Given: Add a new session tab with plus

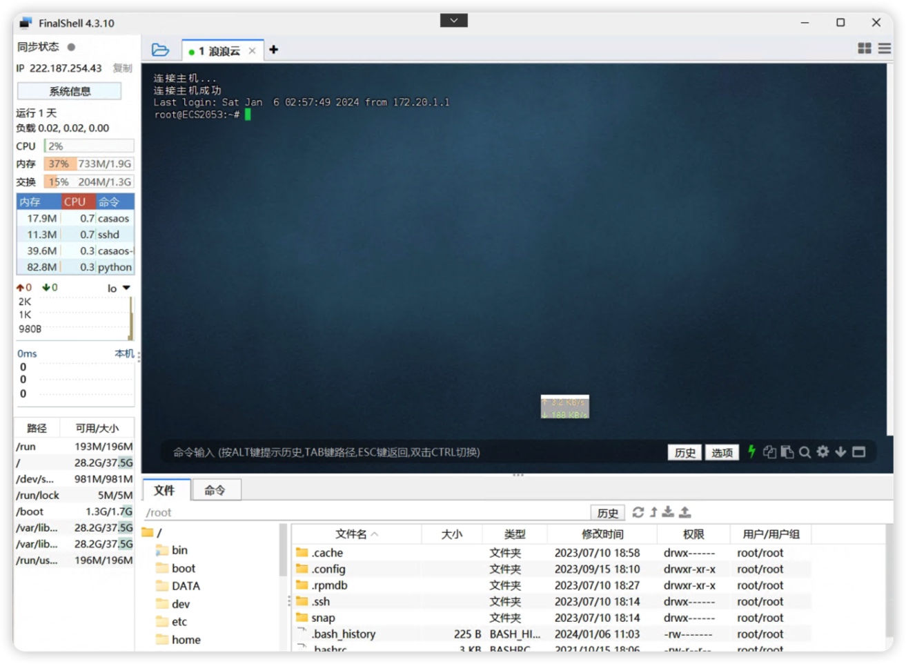Looking at the screenshot, I should 273,50.
